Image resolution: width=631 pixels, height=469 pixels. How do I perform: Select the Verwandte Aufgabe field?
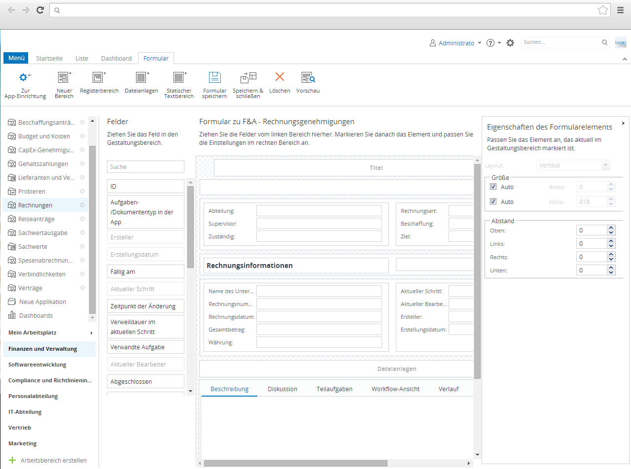pos(145,347)
